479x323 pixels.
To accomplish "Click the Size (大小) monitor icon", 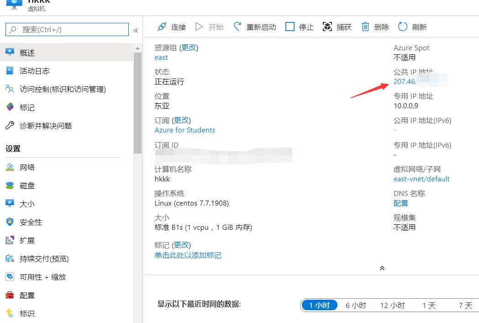I will (x=10, y=203).
